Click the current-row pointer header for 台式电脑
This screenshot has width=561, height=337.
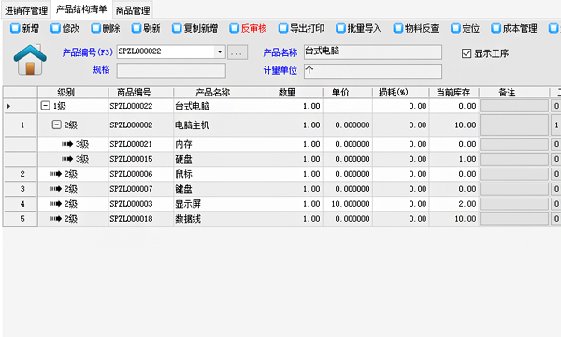click(21, 106)
